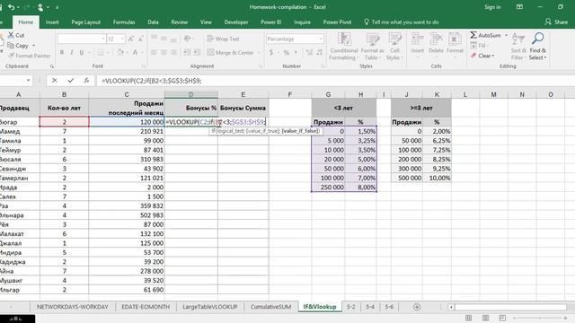This screenshot has width=575, height=323.
Task: Activate Format Painter brush
Action: (11, 56)
